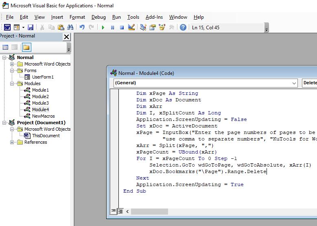Close the Project Explorer panel
The image size is (317, 226).
coord(67,37)
